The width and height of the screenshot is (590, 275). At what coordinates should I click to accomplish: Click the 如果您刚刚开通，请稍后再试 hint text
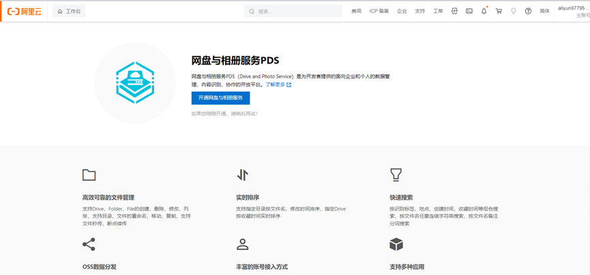[224, 114]
